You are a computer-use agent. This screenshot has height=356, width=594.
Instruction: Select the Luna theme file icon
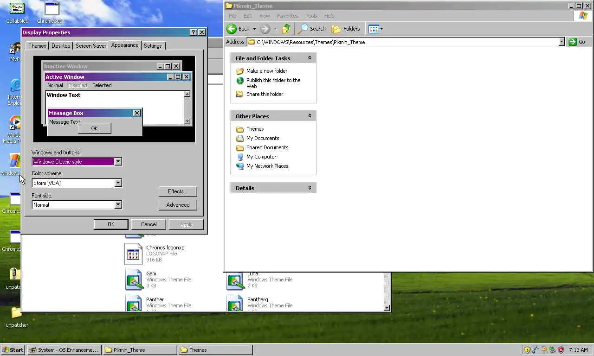click(235, 281)
